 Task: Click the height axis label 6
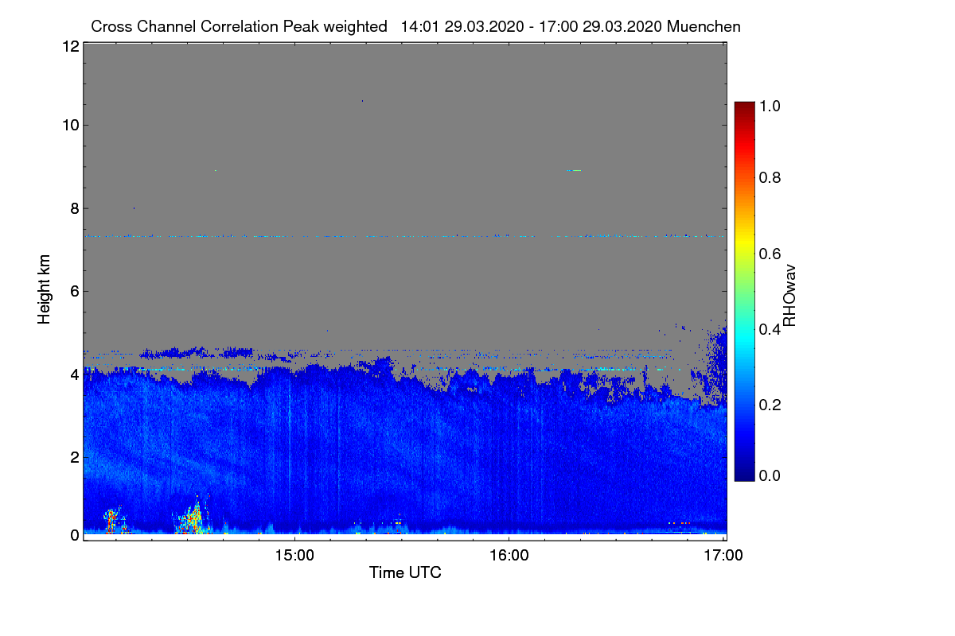click(74, 291)
